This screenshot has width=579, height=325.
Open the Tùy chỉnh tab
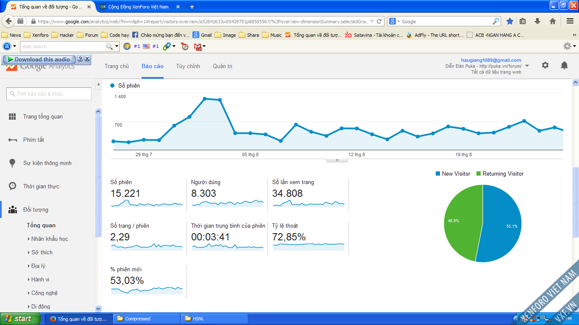click(x=188, y=66)
